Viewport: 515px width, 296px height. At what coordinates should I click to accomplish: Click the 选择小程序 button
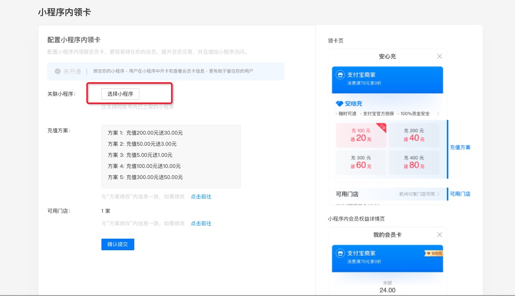click(x=120, y=94)
